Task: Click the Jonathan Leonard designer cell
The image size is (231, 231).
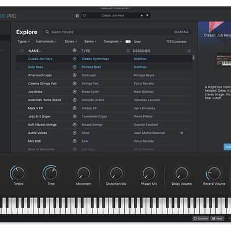Action: click(x=147, y=100)
